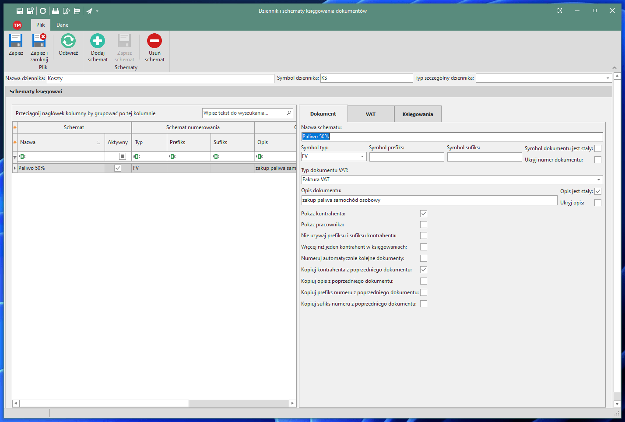Click the green Odśwież refresh icon
Screen dimensions: 625x422
68,41
